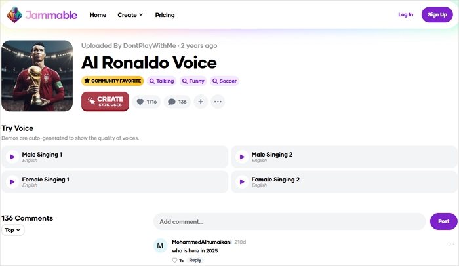The image size is (459, 266).
Task: Open comments via the speech bubble icon
Action: (177, 102)
